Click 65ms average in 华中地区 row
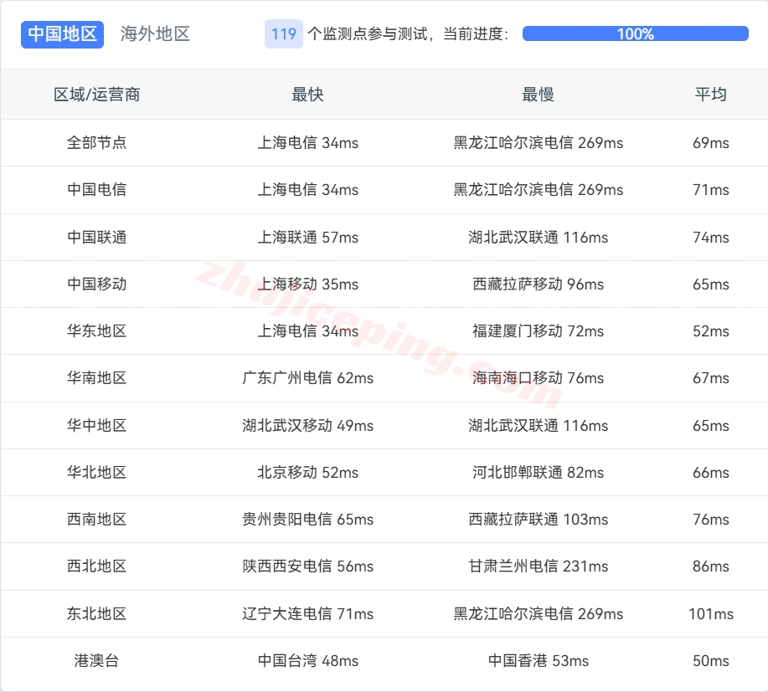The image size is (768, 692). pos(711,426)
